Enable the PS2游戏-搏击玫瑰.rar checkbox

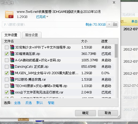[7, 80]
